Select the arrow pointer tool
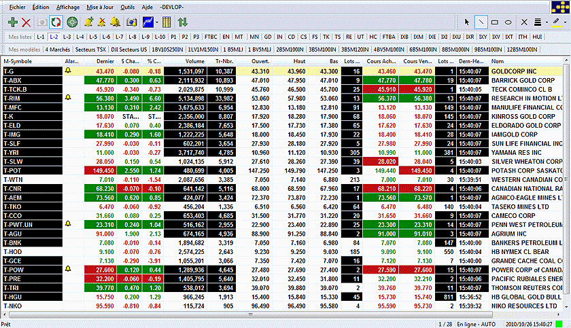The width and height of the screenshot is (571, 328). point(467,22)
